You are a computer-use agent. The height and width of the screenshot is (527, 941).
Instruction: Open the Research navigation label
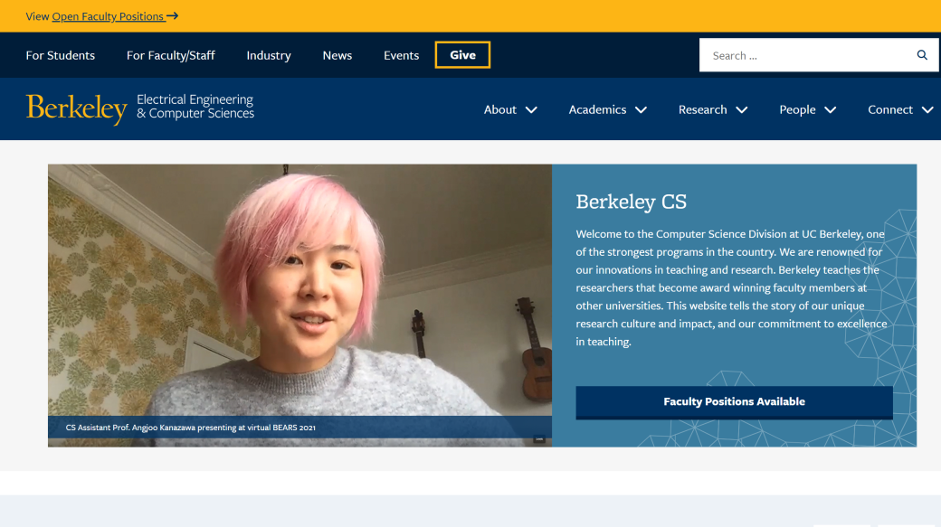coord(702,109)
